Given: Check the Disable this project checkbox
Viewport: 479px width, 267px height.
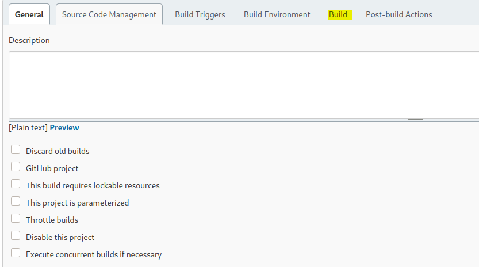Looking at the screenshot, I should (x=16, y=236).
